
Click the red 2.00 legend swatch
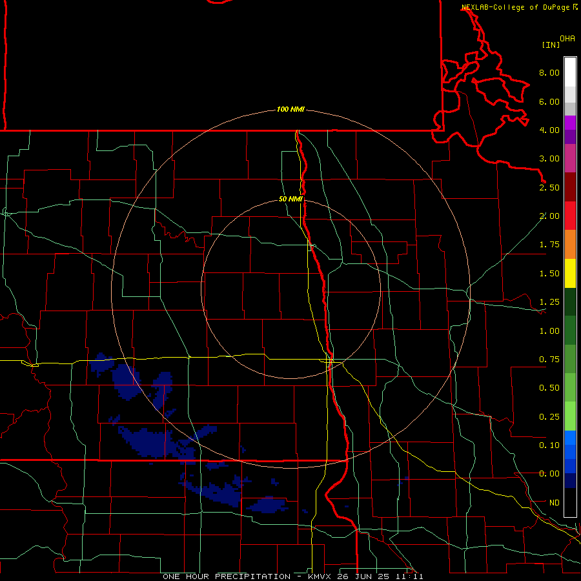[570, 216]
